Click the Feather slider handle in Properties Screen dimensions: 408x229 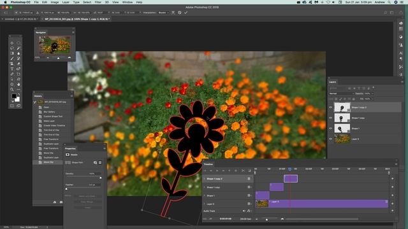66,189
